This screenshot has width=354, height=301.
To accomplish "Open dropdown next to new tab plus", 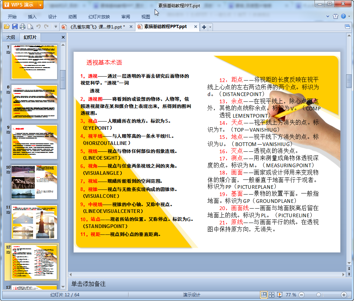I will coord(210,27).
